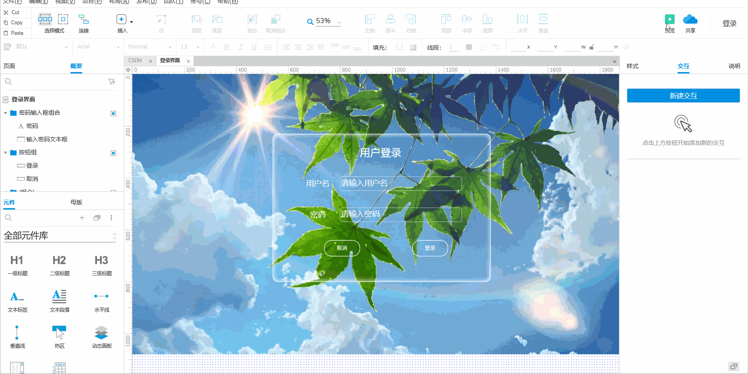The height and width of the screenshot is (374, 748).
Task: Click the line width value field
Action: point(454,47)
